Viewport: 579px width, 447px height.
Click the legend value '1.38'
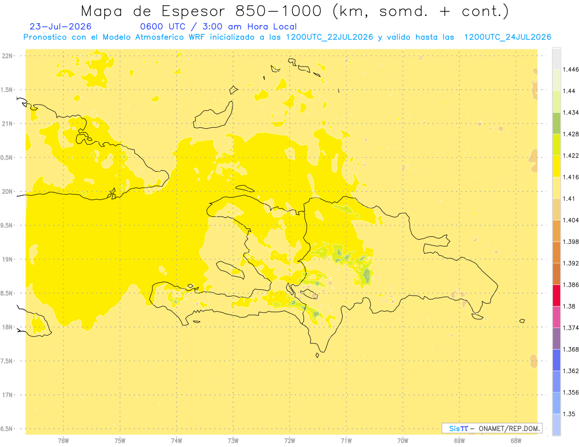coord(569,306)
